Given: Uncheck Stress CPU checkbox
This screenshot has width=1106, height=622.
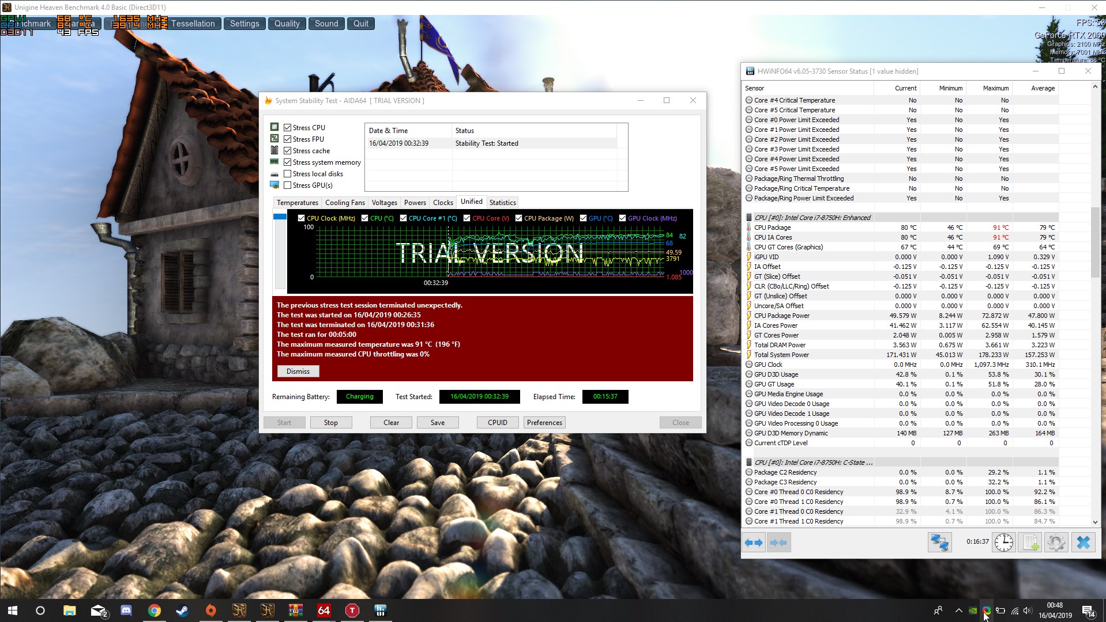Looking at the screenshot, I should point(287,127).
